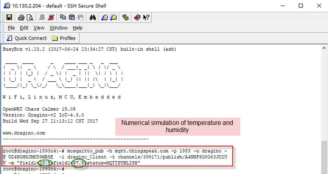Click the field1 value 23.5
The width and height of the screenshot is (328, 174).
[45, 163]
